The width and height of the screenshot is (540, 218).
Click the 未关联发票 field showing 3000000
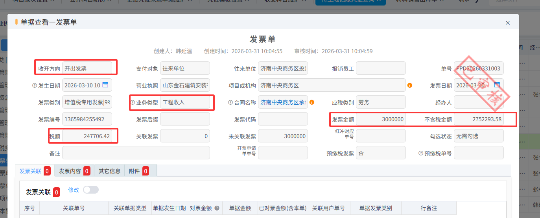(x=283, y=136)
